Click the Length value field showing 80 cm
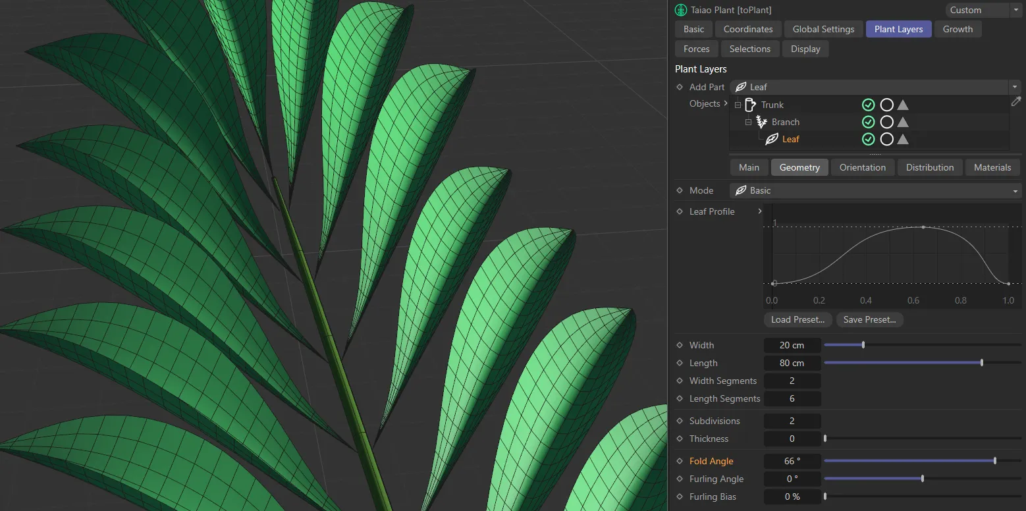Image resolution: width=1026 pixels, height=511 pixels. 792,362
